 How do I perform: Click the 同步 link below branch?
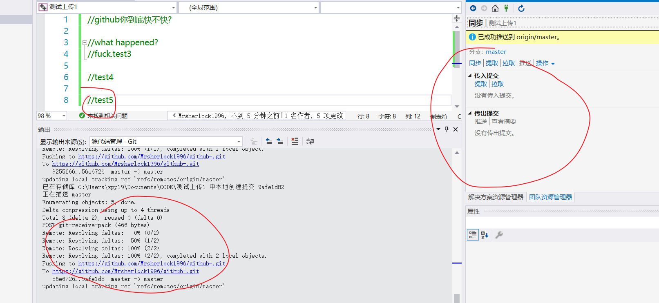(475, 63)
